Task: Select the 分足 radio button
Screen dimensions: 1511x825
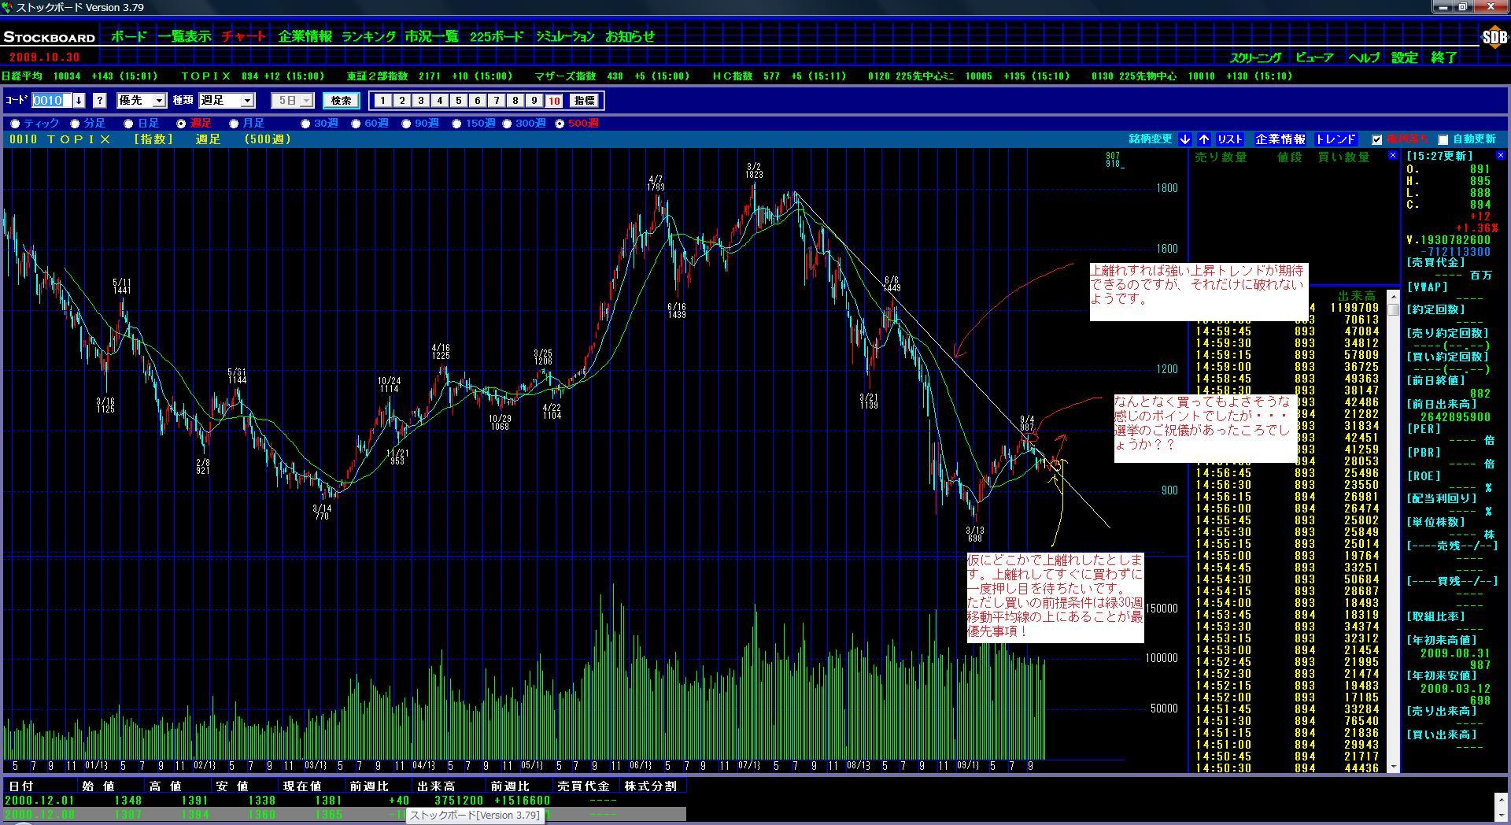Action: coord(76,124)
